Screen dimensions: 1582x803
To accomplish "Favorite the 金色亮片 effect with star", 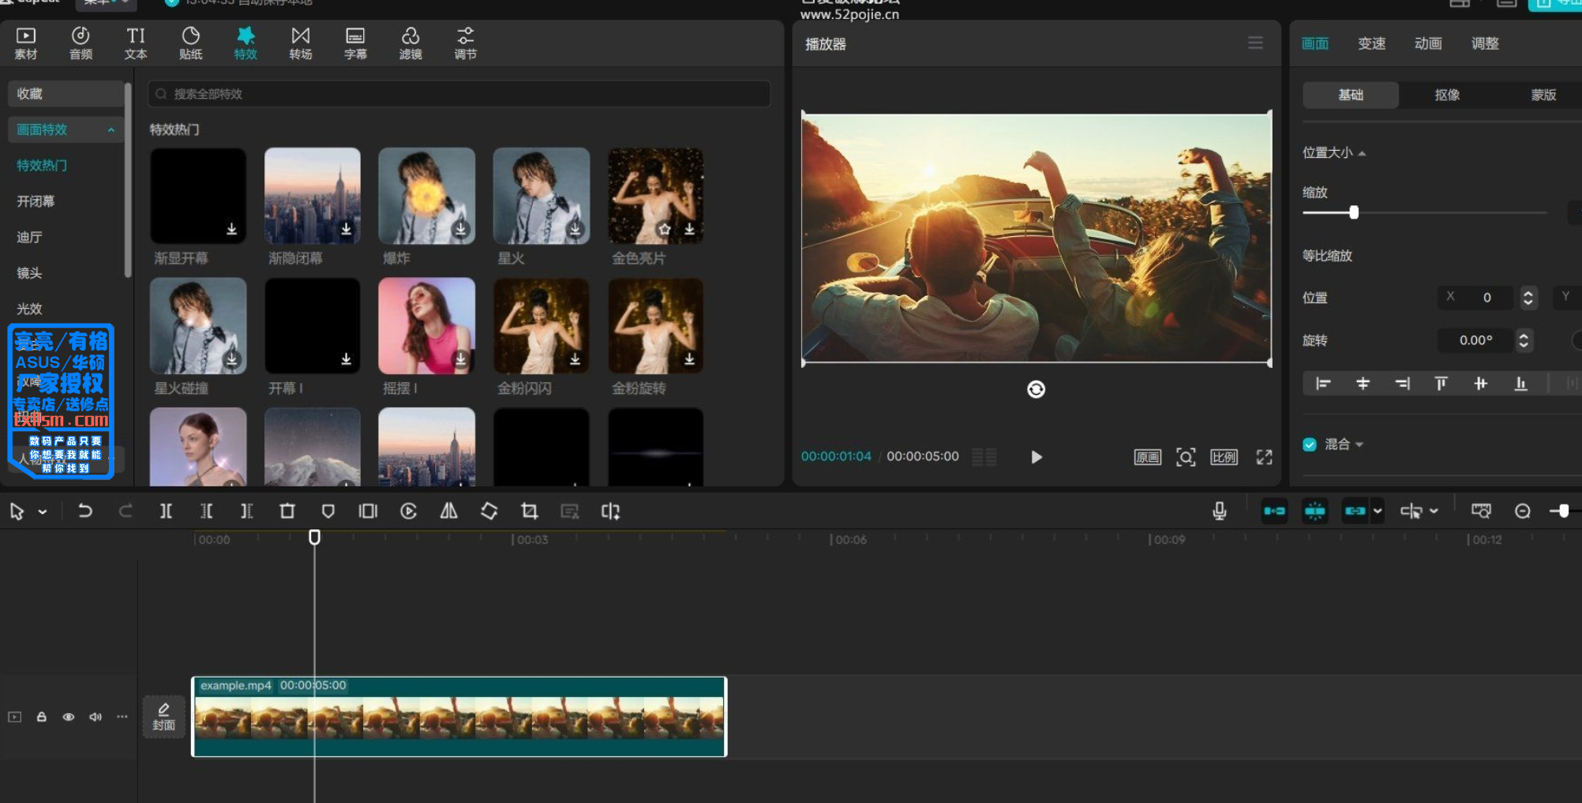I will 665,229.
